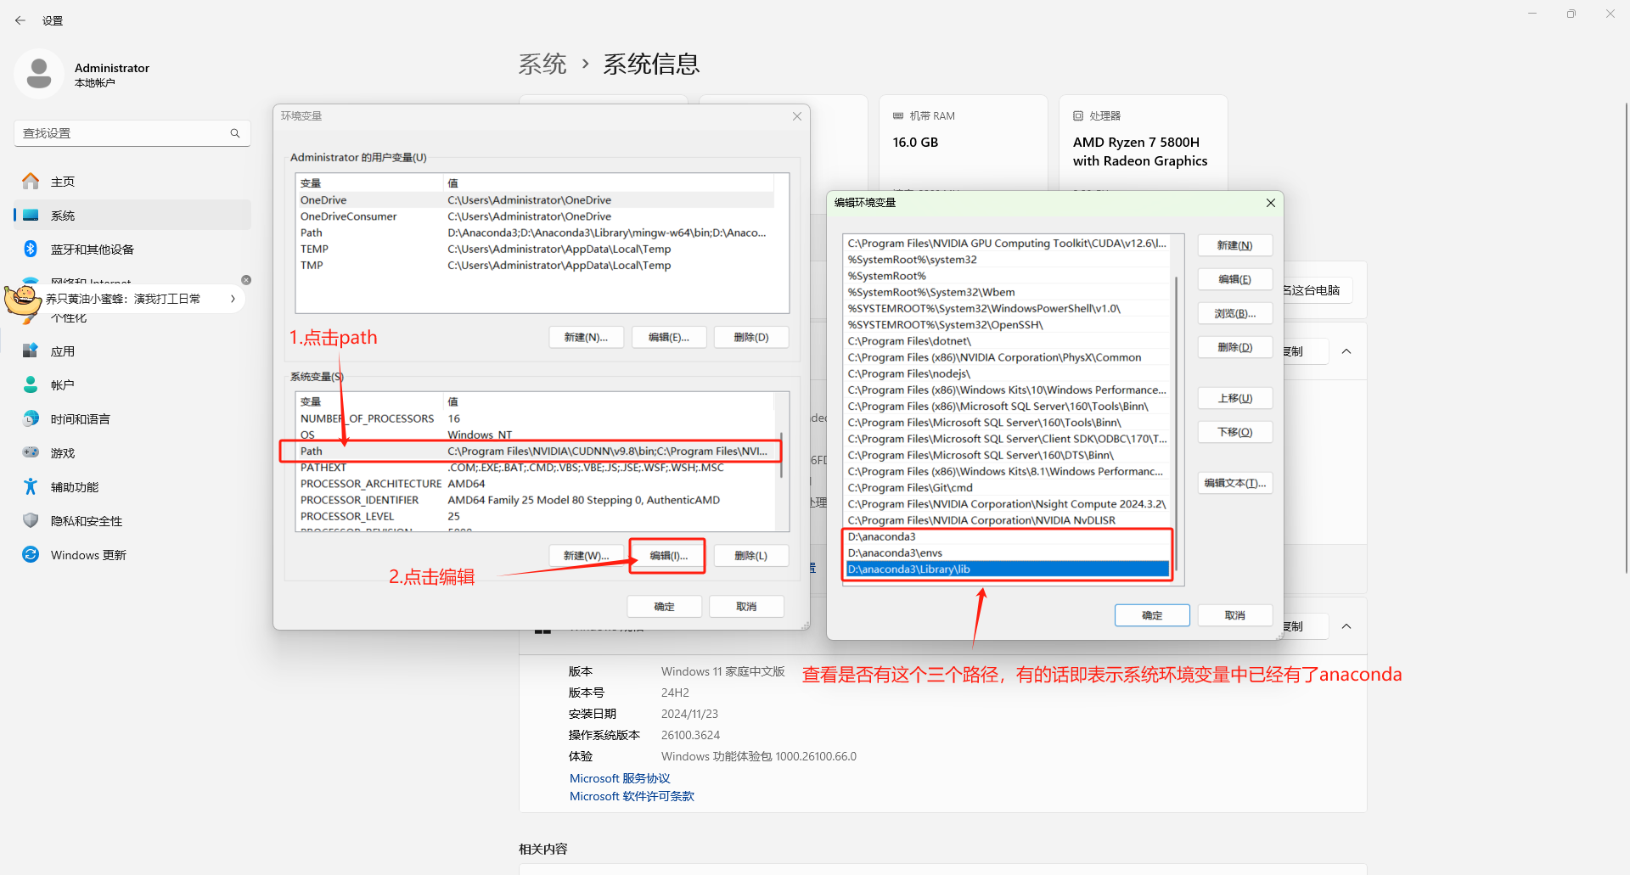
Task: Open 蓝牙和其他设备 Bluetooth icon
Action: click(31, 249)
